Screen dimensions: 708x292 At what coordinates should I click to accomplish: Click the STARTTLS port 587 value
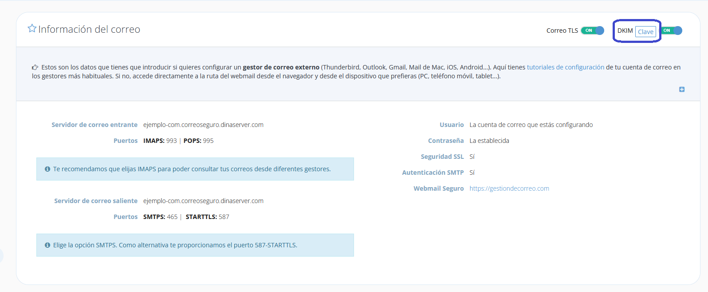click(224, 217)
